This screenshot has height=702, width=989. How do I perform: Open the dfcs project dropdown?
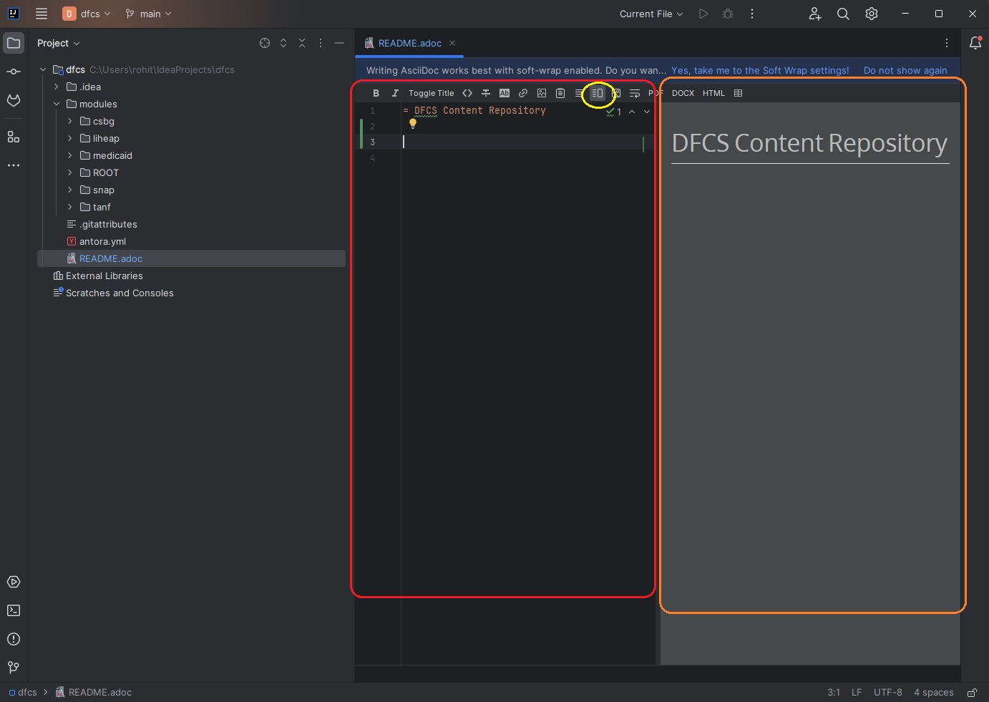(87, 14)
